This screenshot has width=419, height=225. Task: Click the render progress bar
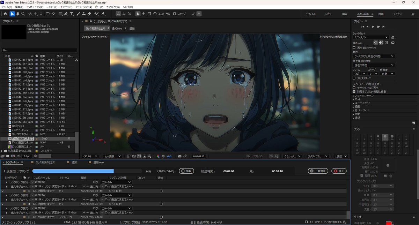click(87, 171)
